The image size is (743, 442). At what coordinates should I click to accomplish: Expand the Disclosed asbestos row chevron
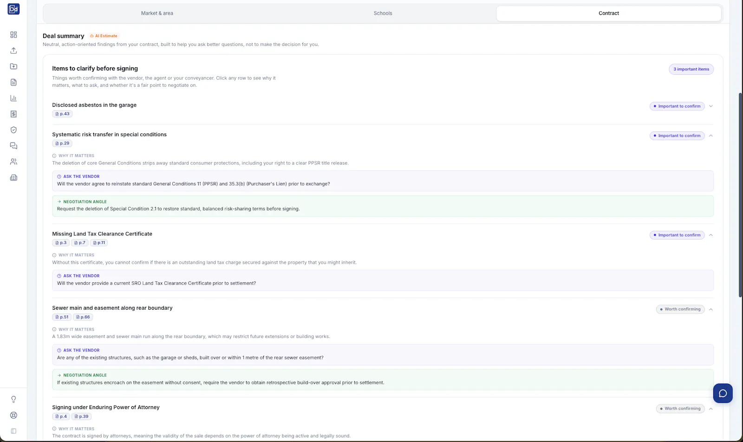click(710, 106)
